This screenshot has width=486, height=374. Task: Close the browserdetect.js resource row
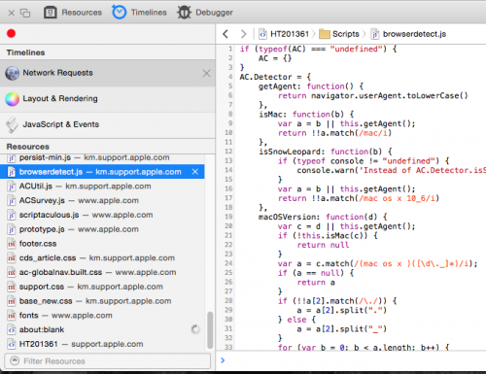[x=195, y=172]
